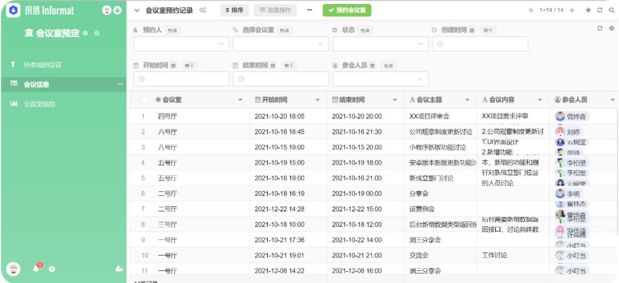Image resolution: width=619 pixels, height=283 pixels.
Task: Click the Informat blue logo icon
Action: [13, 10]
